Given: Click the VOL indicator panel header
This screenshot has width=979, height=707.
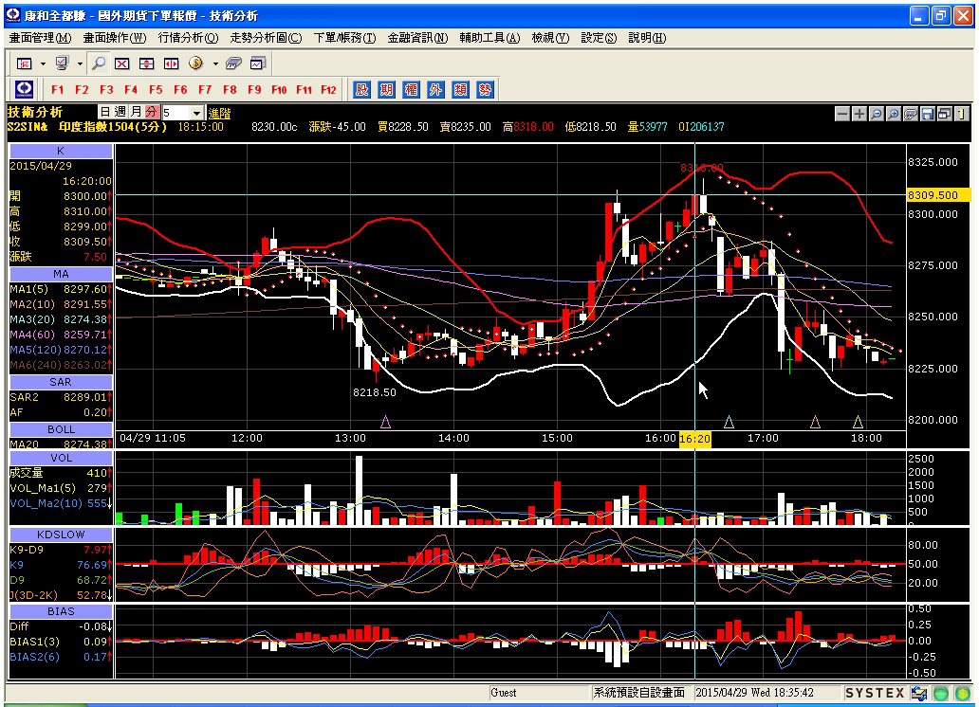Looking at the screenshot, I should pos(61,458).
